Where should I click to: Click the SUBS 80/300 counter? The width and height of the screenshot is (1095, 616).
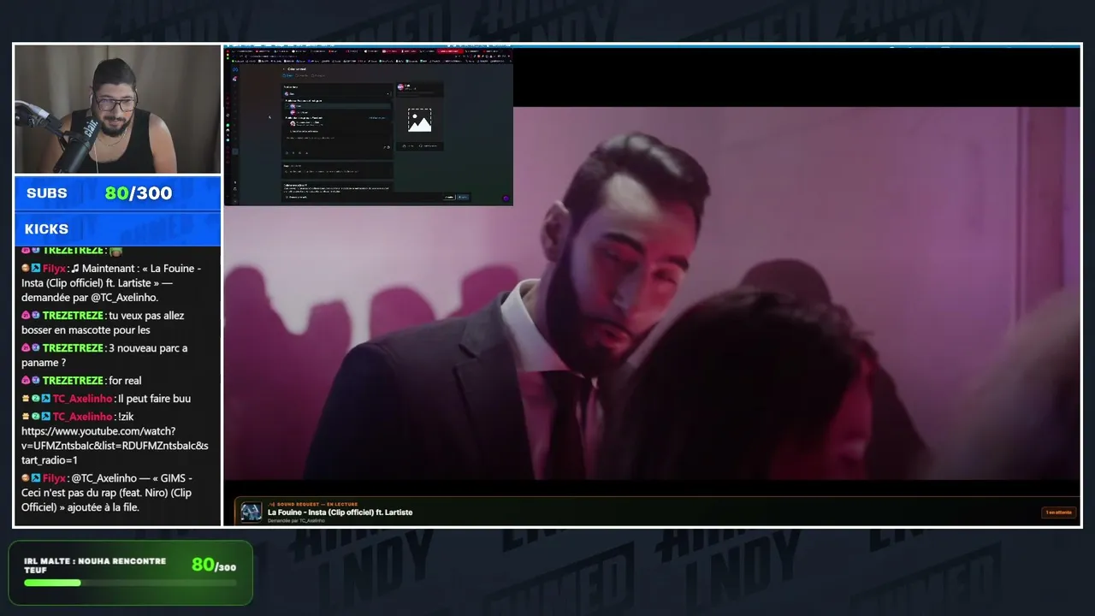(x=117, y=193)
